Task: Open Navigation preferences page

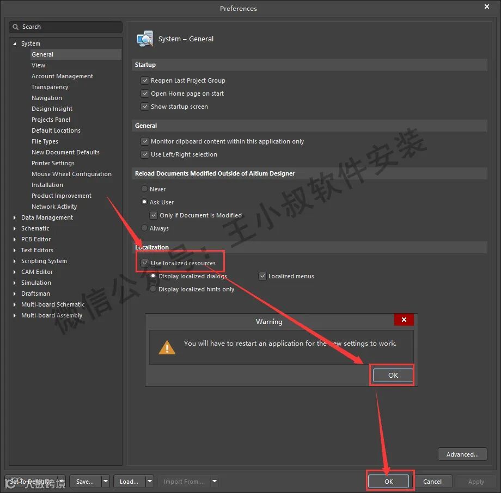Action: coord(47,98)
